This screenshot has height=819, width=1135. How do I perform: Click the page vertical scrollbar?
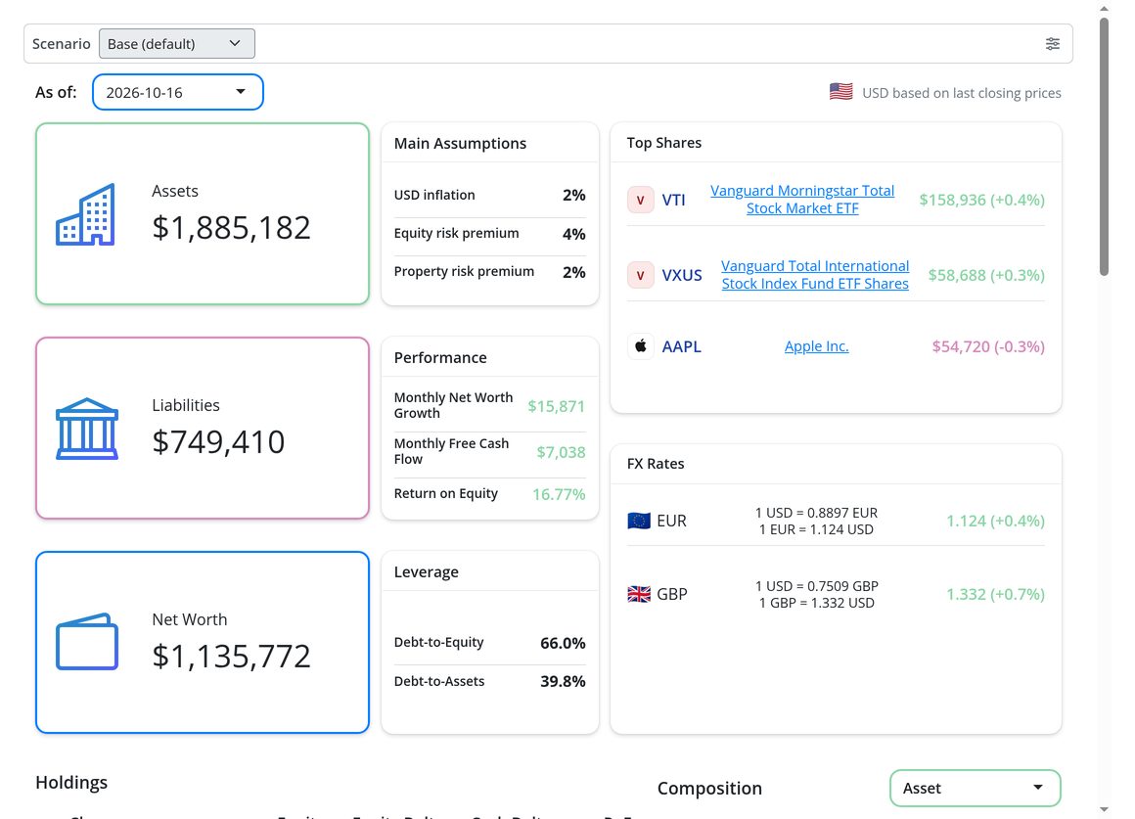[1104, 147]
